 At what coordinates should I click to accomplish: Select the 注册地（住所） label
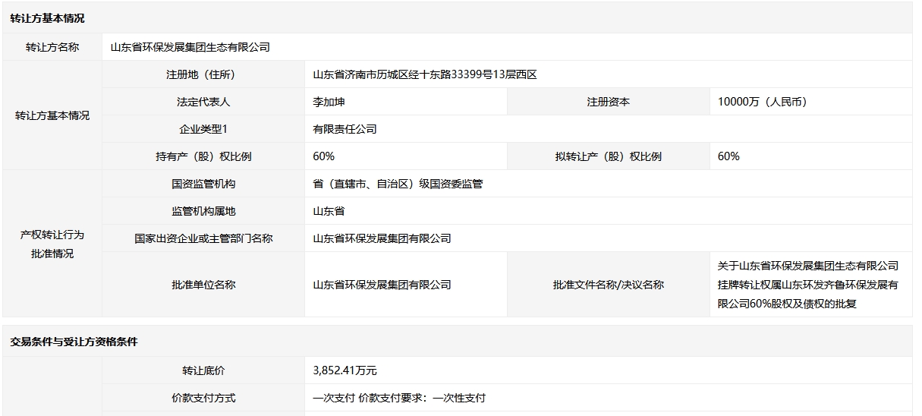[x=203, y=74]
